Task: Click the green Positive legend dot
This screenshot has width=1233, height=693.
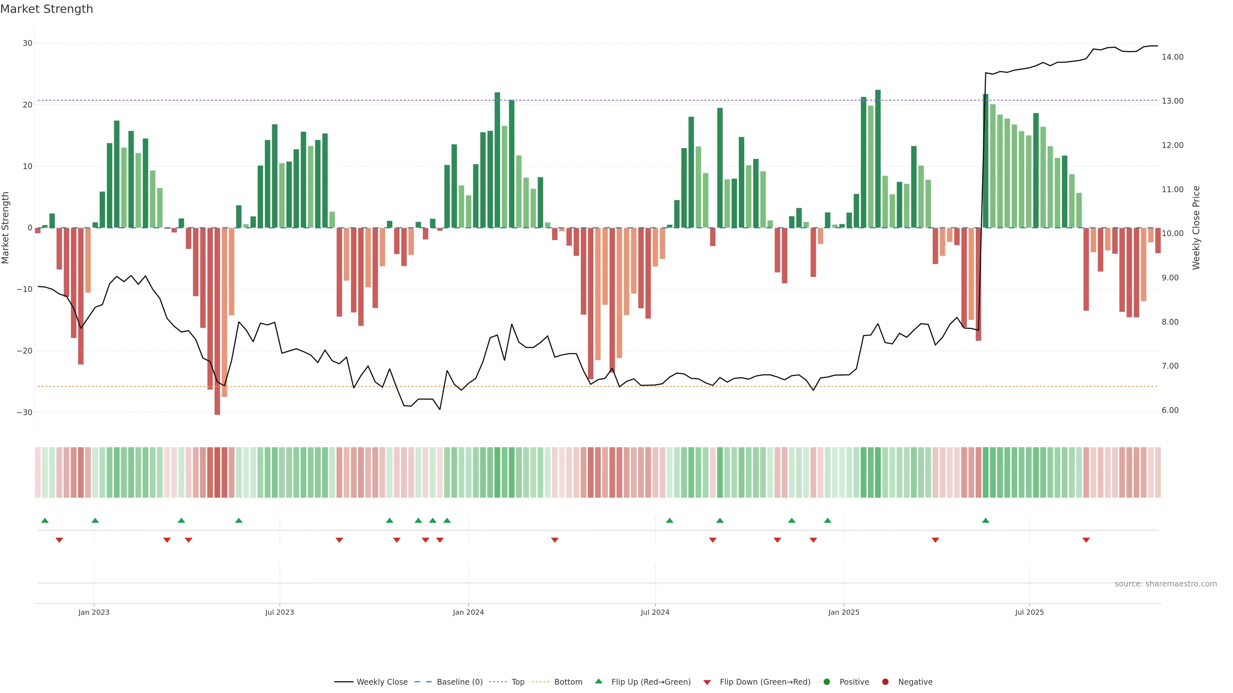Action: click(x=826, y=682)
